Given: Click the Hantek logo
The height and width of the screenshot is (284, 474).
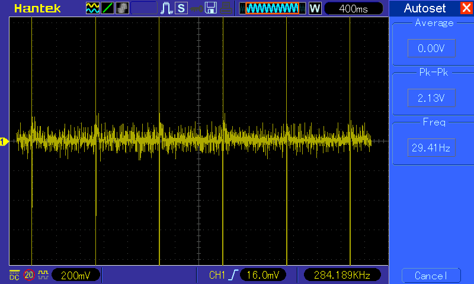Looking at the screenshot, I should (37, 8).
